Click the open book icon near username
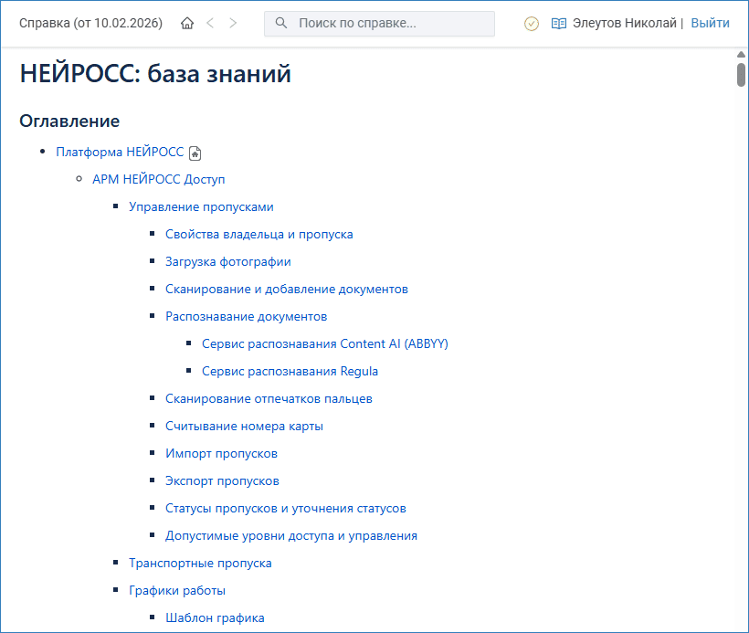This screenshot has height=633, width=749. point(559,24)
